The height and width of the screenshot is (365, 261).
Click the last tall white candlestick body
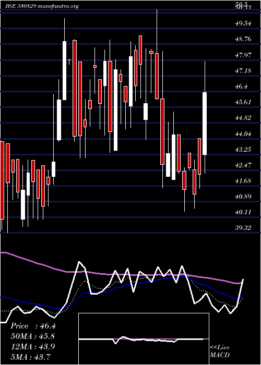205,124
